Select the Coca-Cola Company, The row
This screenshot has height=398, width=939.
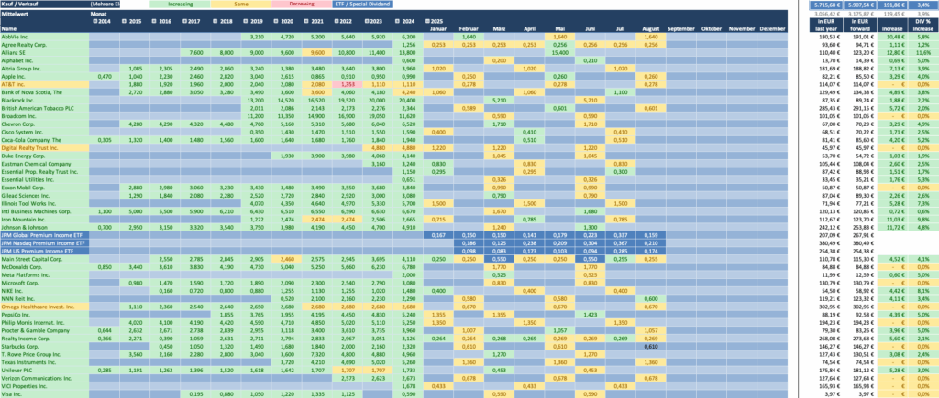[x=44, y=140]
